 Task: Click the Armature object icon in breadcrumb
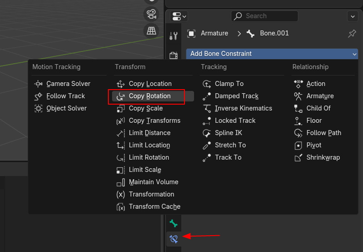191,34
